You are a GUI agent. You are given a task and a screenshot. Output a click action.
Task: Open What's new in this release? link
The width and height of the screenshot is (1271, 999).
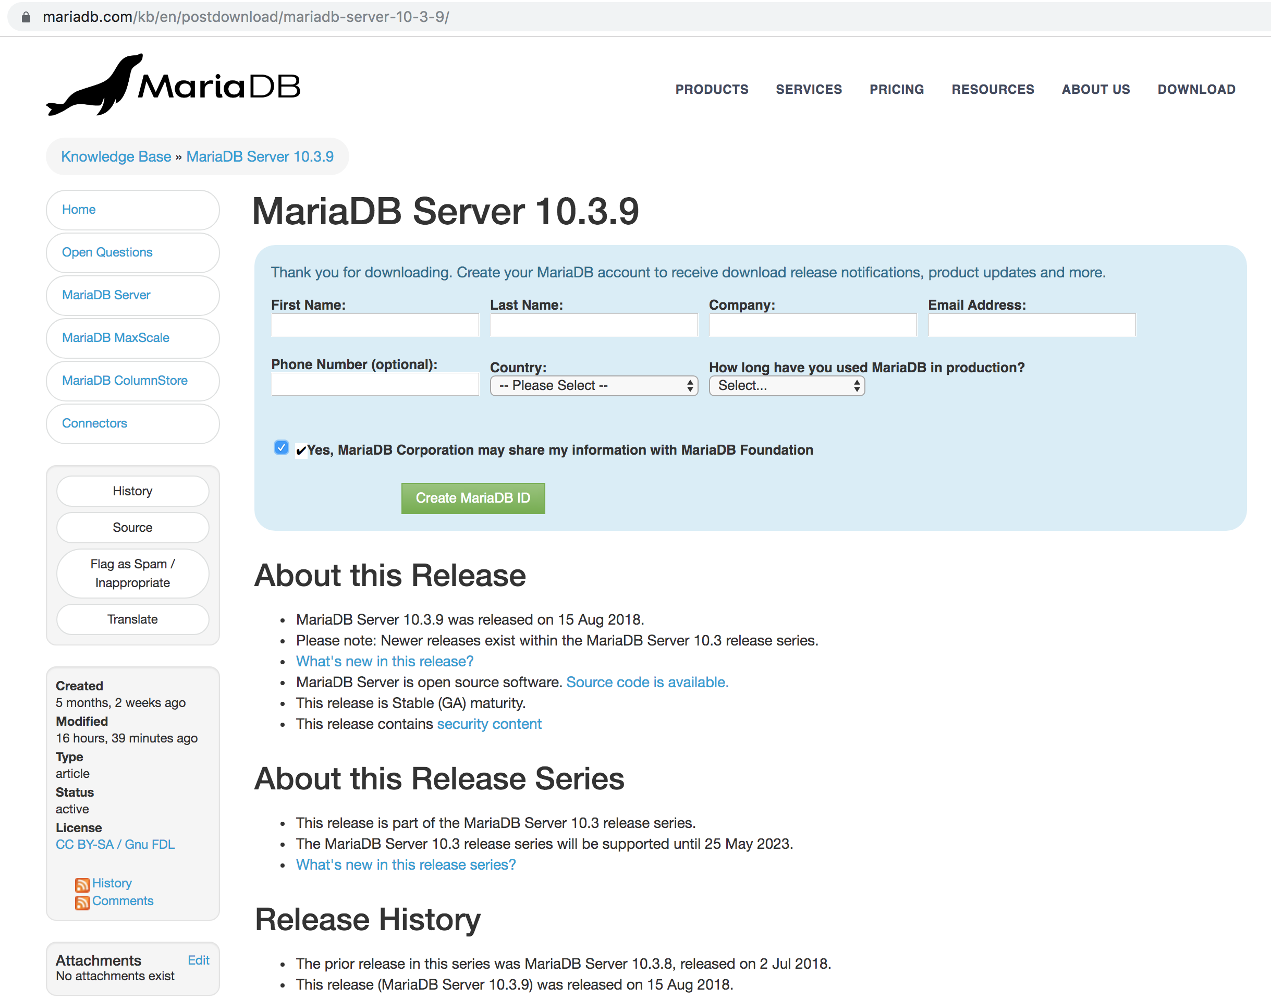tap(384, 662)
